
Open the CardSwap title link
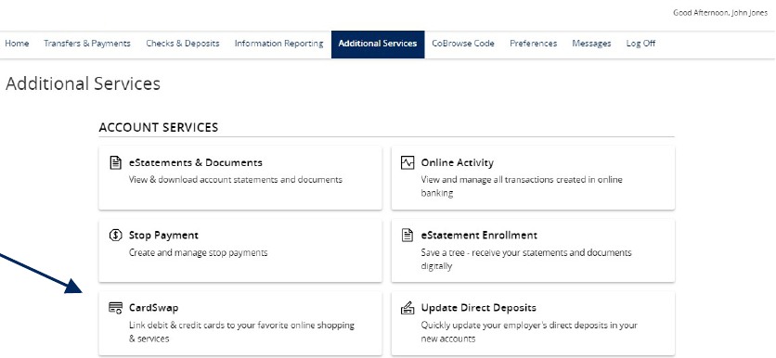pyautogui.click(x=153, y=308)
